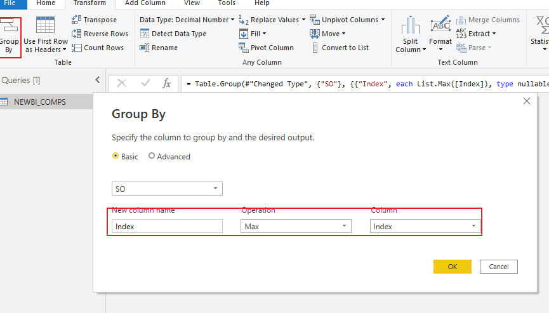
Task: Click the fx formula icon
Action: tap(167, 83)
